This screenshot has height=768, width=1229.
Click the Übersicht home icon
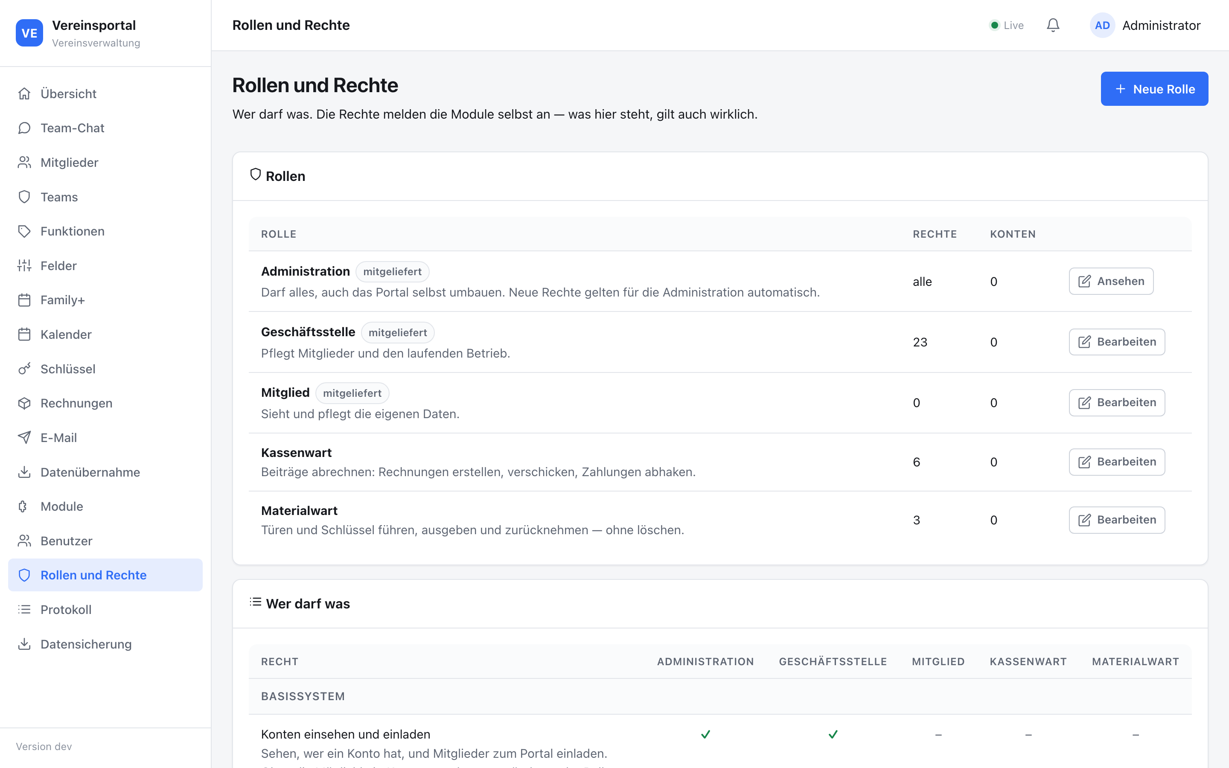(x=24, y=93)
